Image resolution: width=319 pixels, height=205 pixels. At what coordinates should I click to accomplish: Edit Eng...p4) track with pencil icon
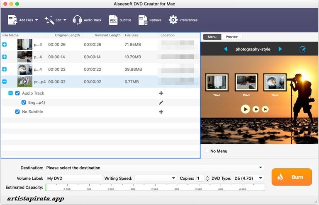coord(161,102)
